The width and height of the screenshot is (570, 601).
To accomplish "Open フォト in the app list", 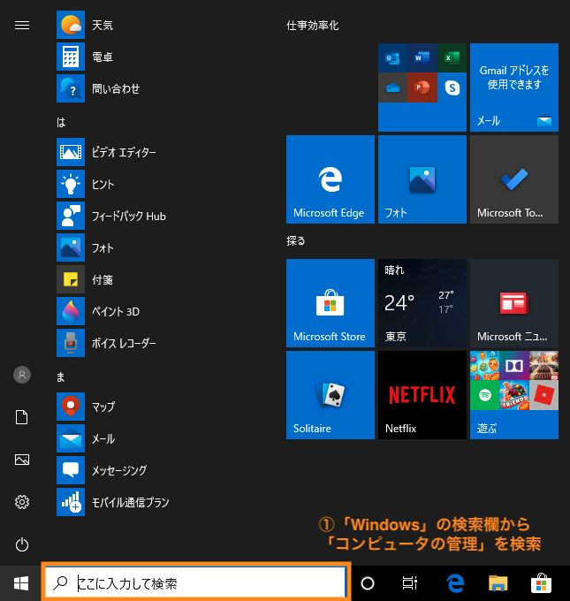I will (x=86, y=247).
